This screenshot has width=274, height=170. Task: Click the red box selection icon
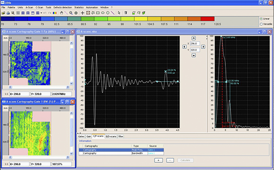click(x=88, y=13)
